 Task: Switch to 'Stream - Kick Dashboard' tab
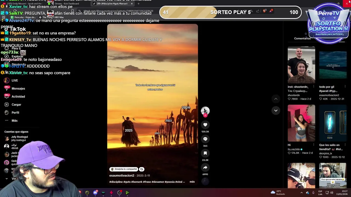(x=67, y=4)
